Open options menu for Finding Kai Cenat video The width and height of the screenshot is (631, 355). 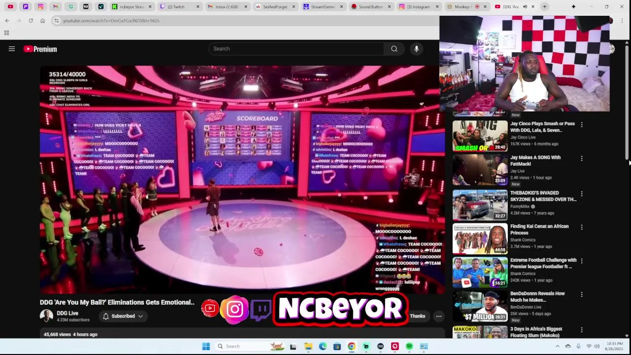(x=582, y=227)
